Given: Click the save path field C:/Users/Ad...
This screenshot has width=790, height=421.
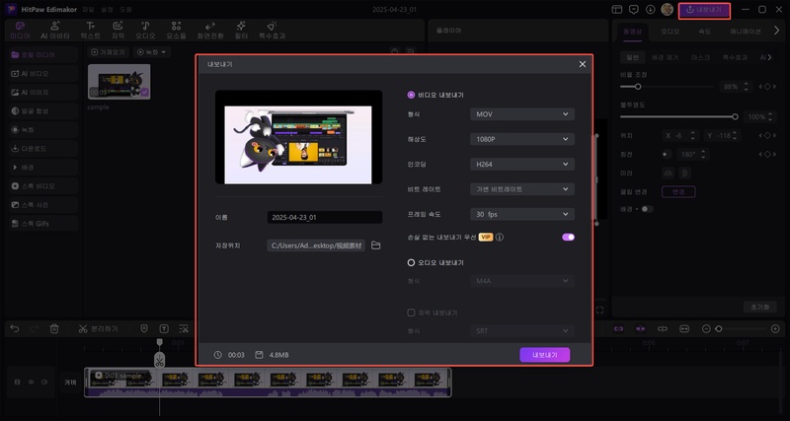Looking at the screenshot, I should (x=316, y=246).
